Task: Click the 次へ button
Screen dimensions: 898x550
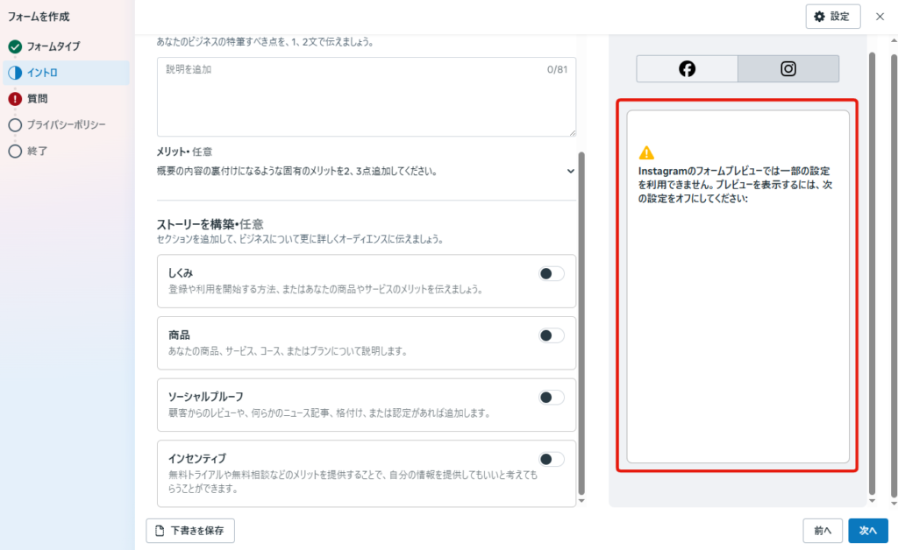Action: pyautogui.click(x=867, y=531)
